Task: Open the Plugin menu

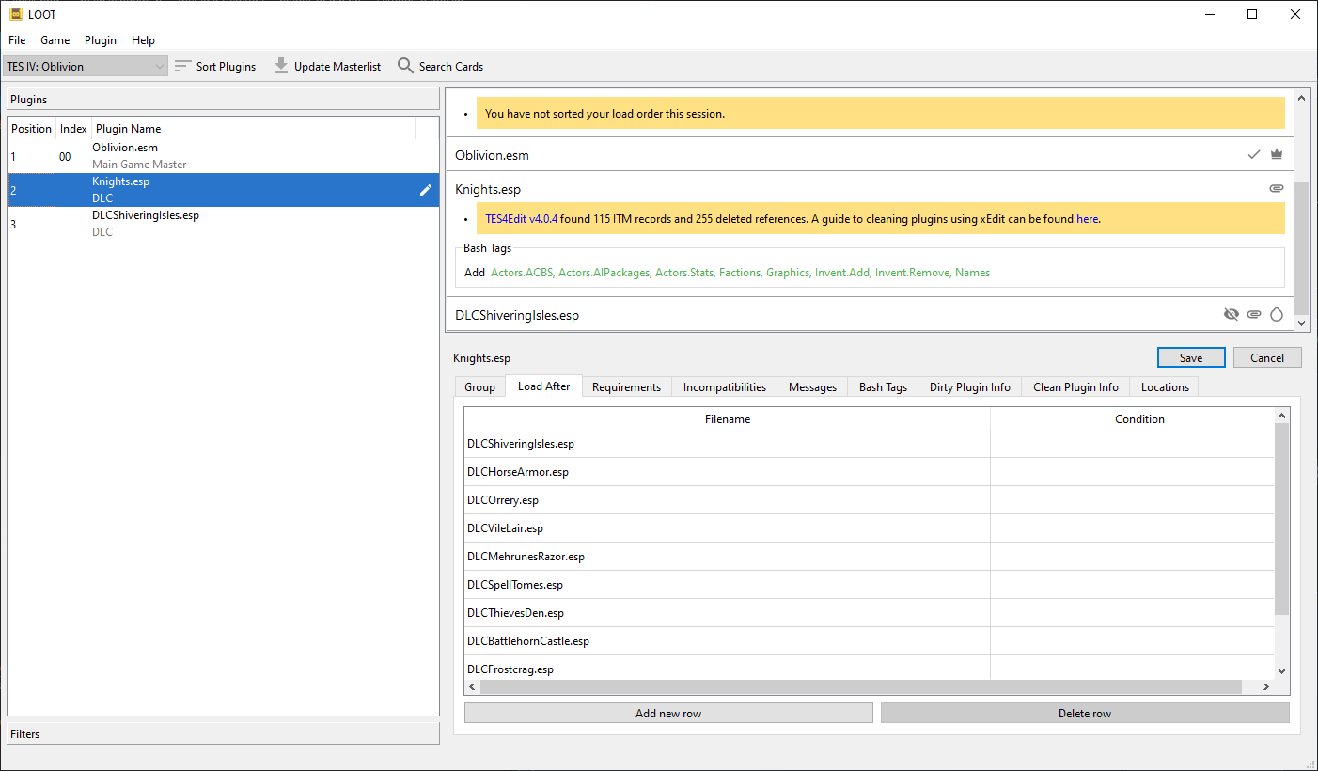Action: pos(101,40)
